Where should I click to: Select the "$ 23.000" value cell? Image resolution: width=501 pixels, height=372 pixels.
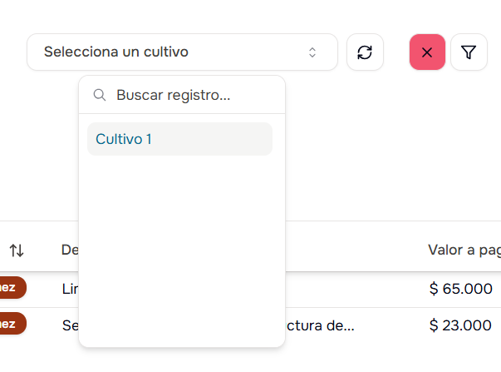[x=461, y=325]
